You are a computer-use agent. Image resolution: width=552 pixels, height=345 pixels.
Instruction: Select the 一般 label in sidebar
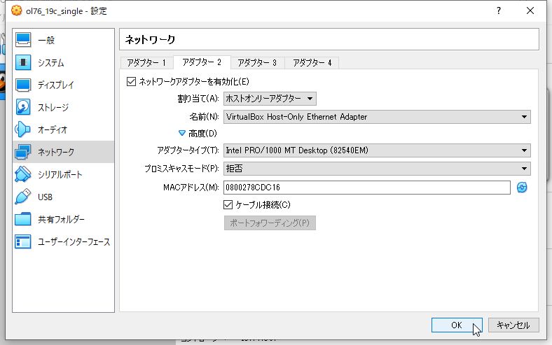[46, 41]
